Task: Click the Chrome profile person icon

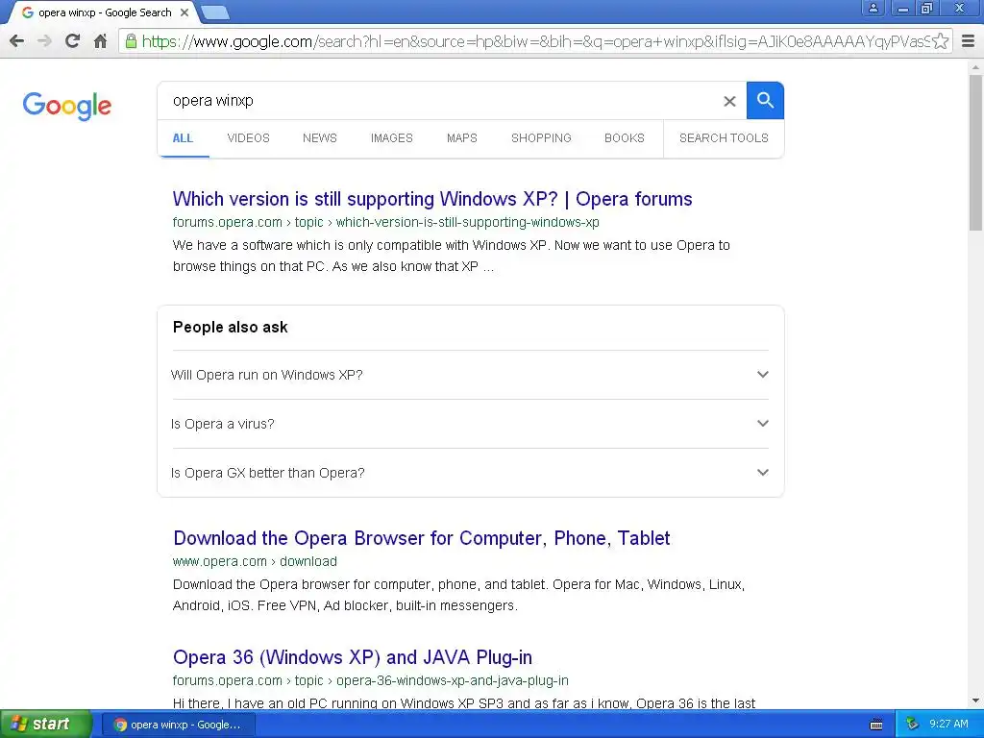Action: pyautogui.click(x=873, y=8)
